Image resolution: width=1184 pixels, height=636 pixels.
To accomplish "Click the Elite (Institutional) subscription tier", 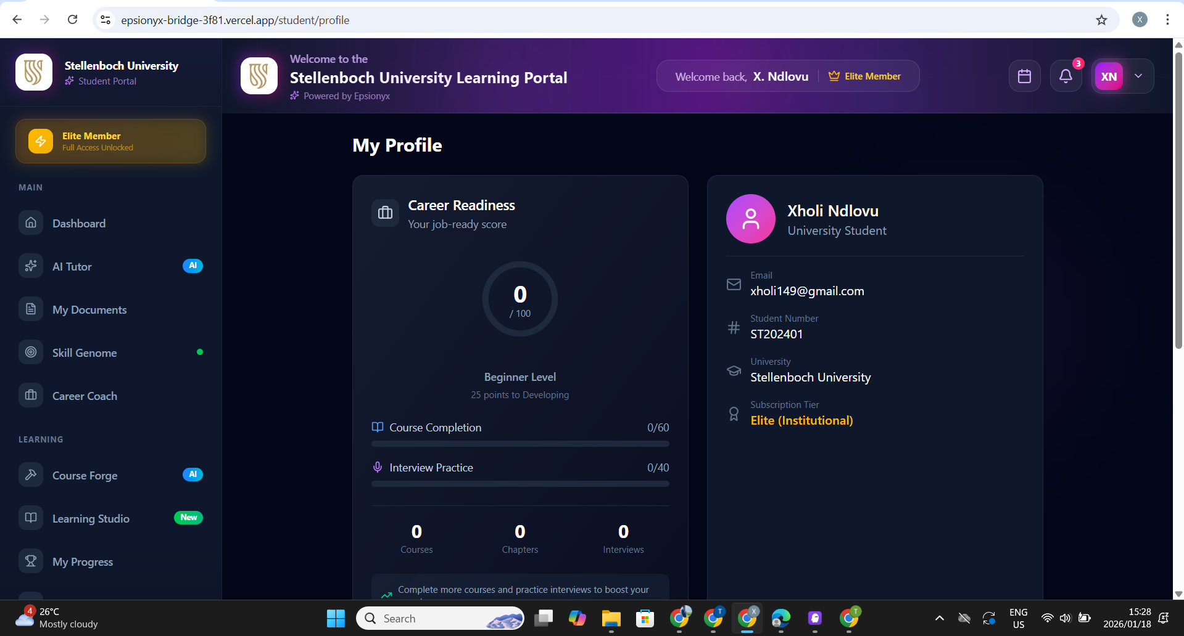I will click(801, 420).
